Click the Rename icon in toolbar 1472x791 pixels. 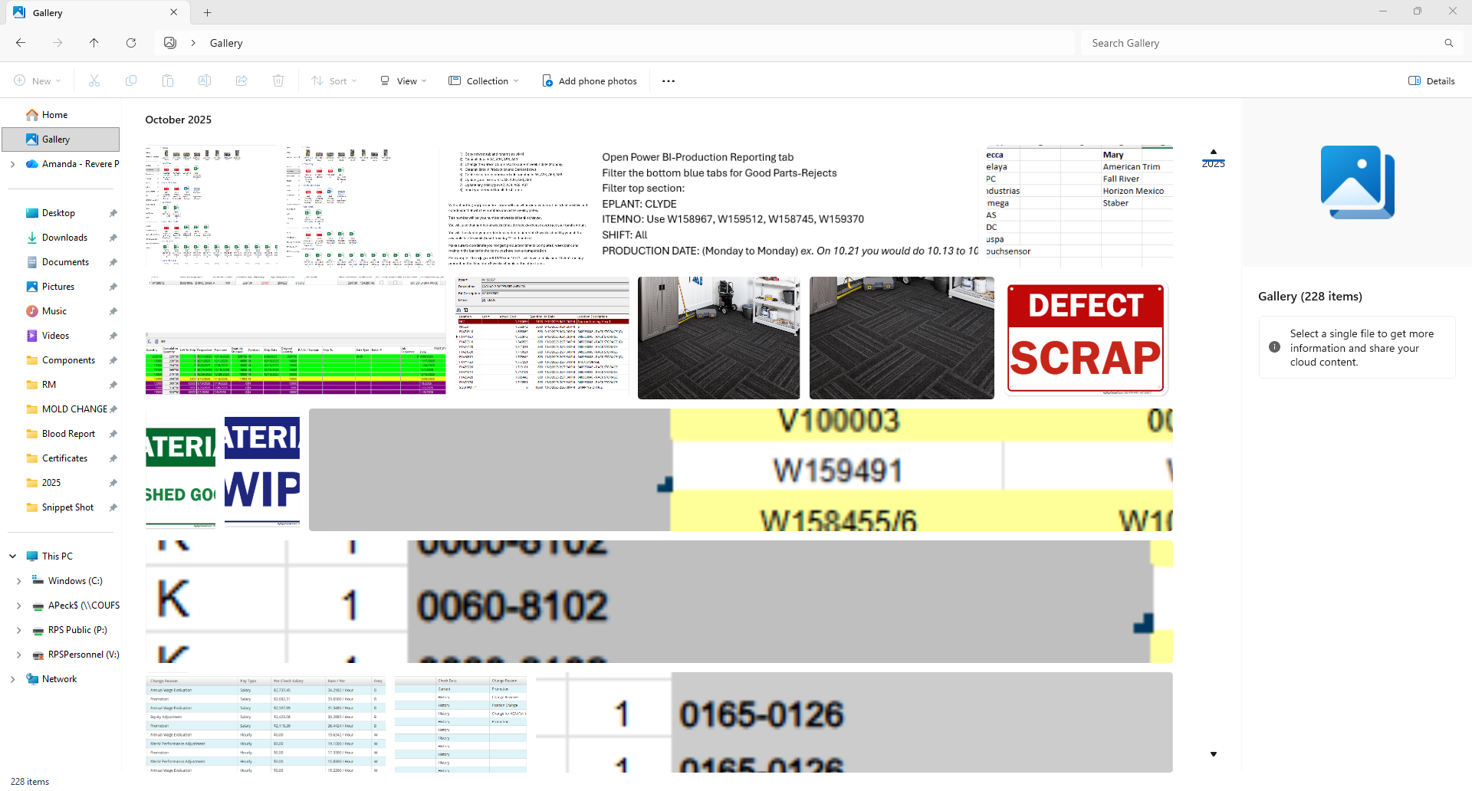[205, 80]
